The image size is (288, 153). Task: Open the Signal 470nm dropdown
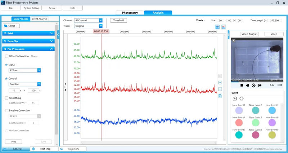[x=24, y=70]
